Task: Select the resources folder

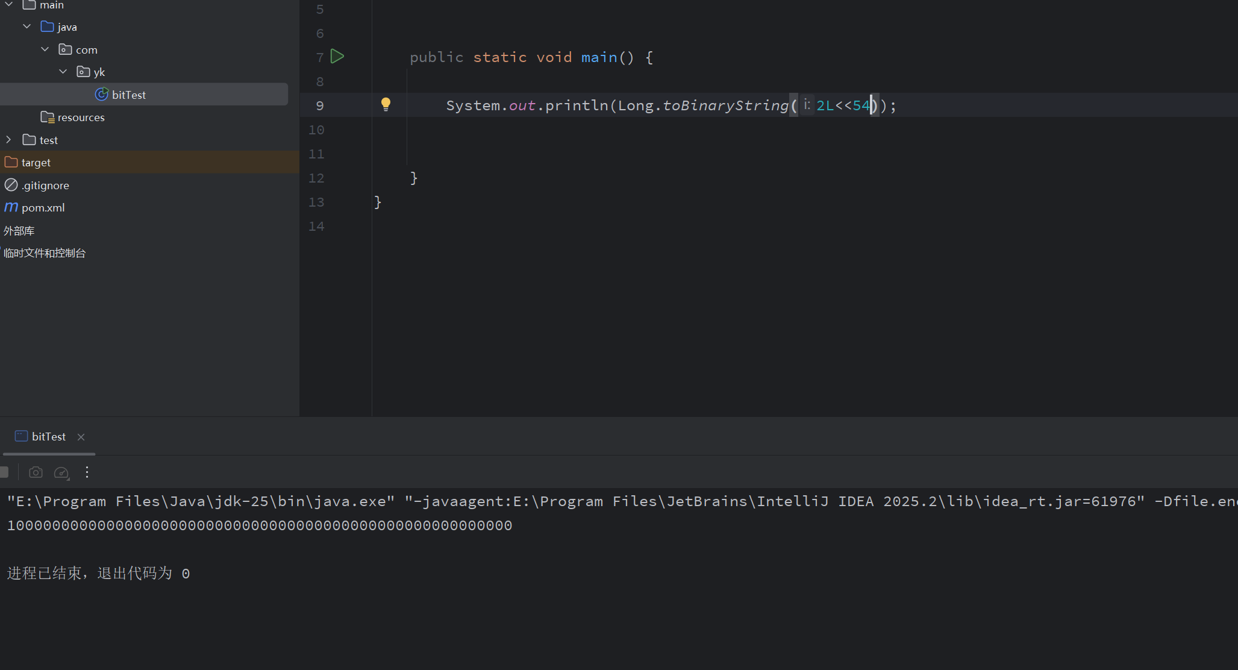Action: pos(81,117)
